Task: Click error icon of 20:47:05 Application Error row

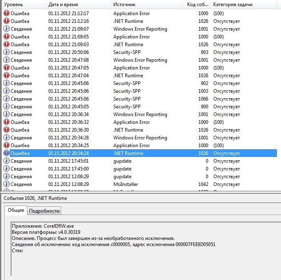Action: (x=7, y=68)
